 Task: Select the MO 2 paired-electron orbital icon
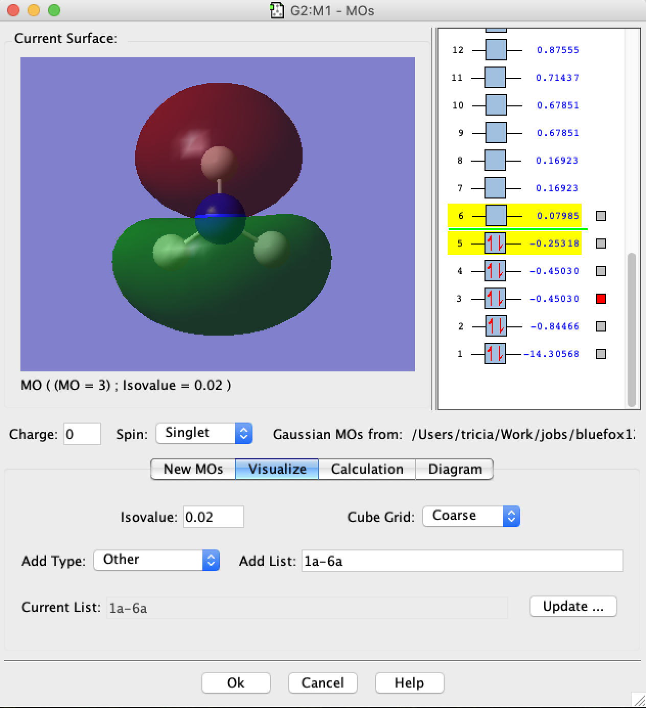coord(495,326)
